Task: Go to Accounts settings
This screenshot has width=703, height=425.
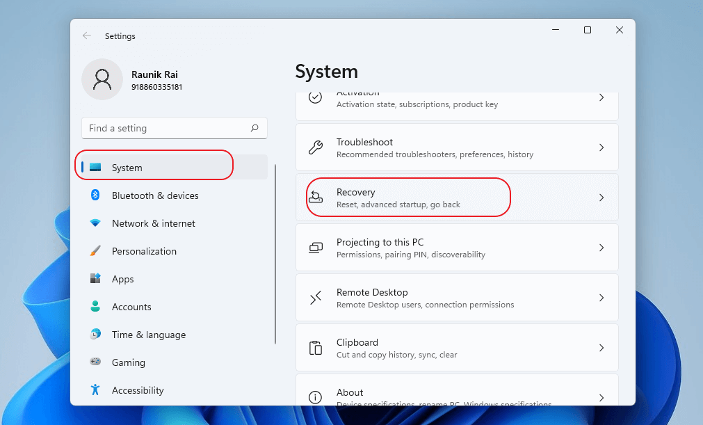Action: [x=131, y=307]
